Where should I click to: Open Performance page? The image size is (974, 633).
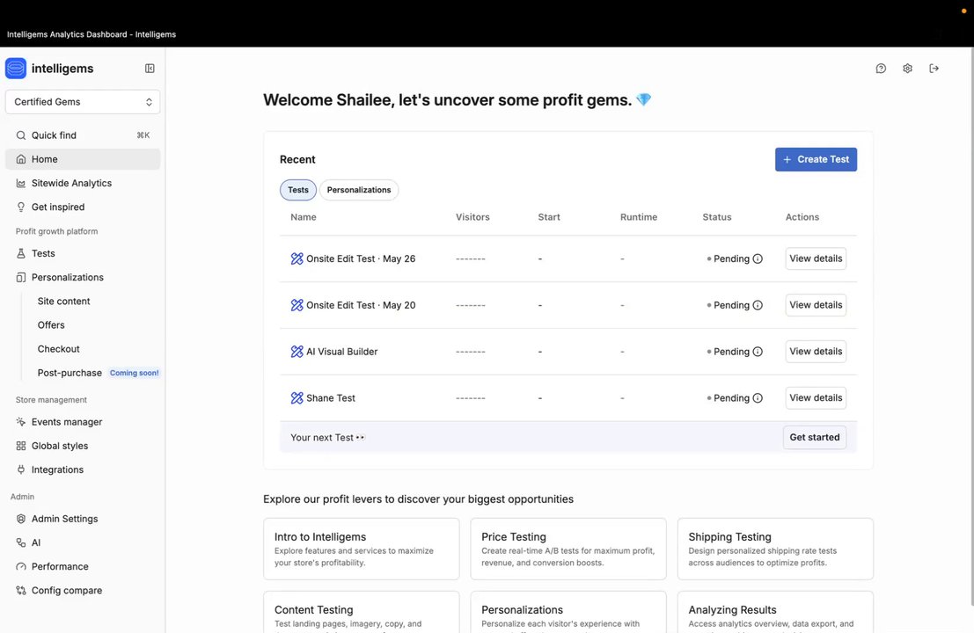(83, 566)
